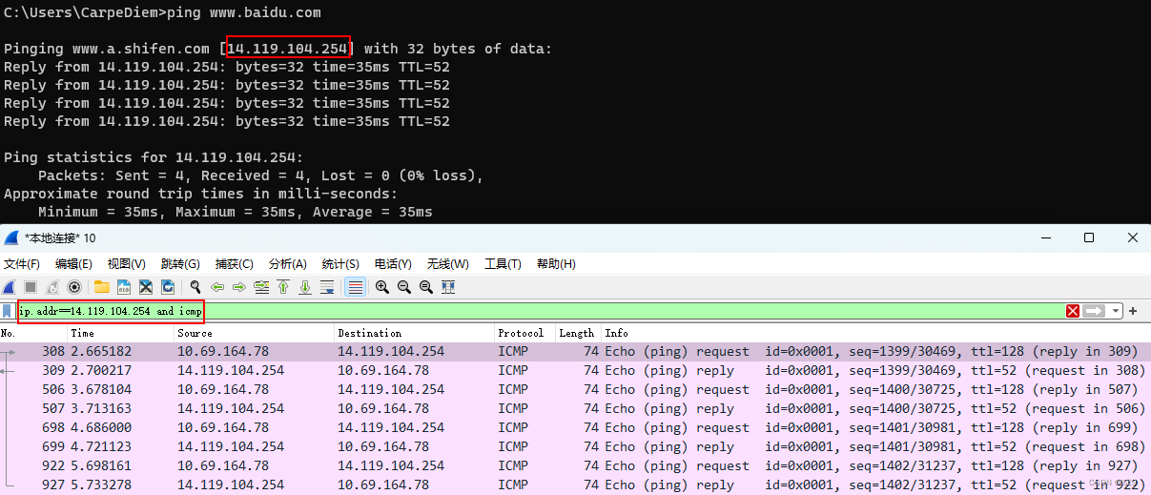Save the capture file
1151x495 pixels.
pos(124,287)
